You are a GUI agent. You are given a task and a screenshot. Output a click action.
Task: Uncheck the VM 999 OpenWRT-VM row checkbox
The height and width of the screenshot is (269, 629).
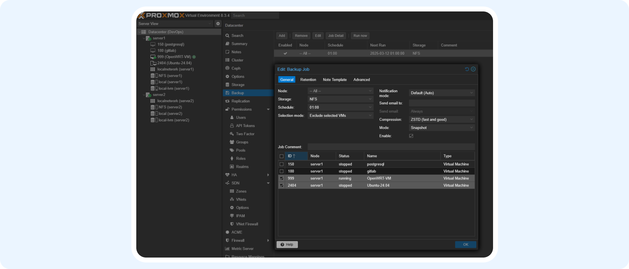tap(281, 178)
